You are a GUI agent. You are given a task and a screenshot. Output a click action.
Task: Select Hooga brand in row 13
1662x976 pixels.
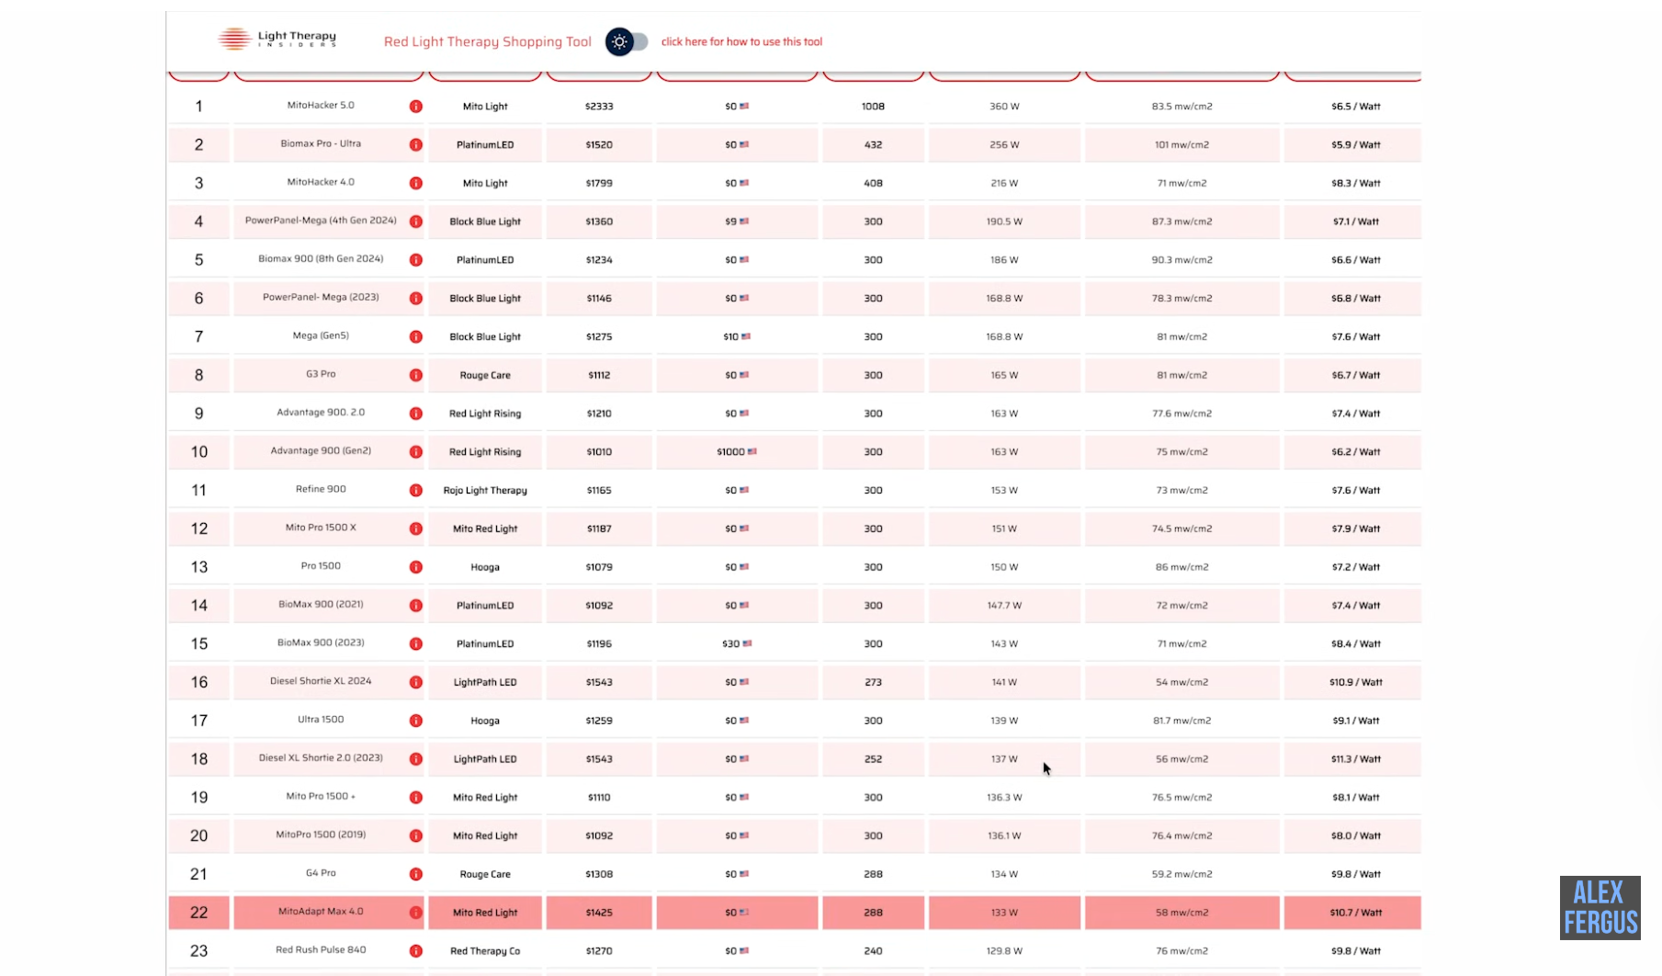click(485, 567)
